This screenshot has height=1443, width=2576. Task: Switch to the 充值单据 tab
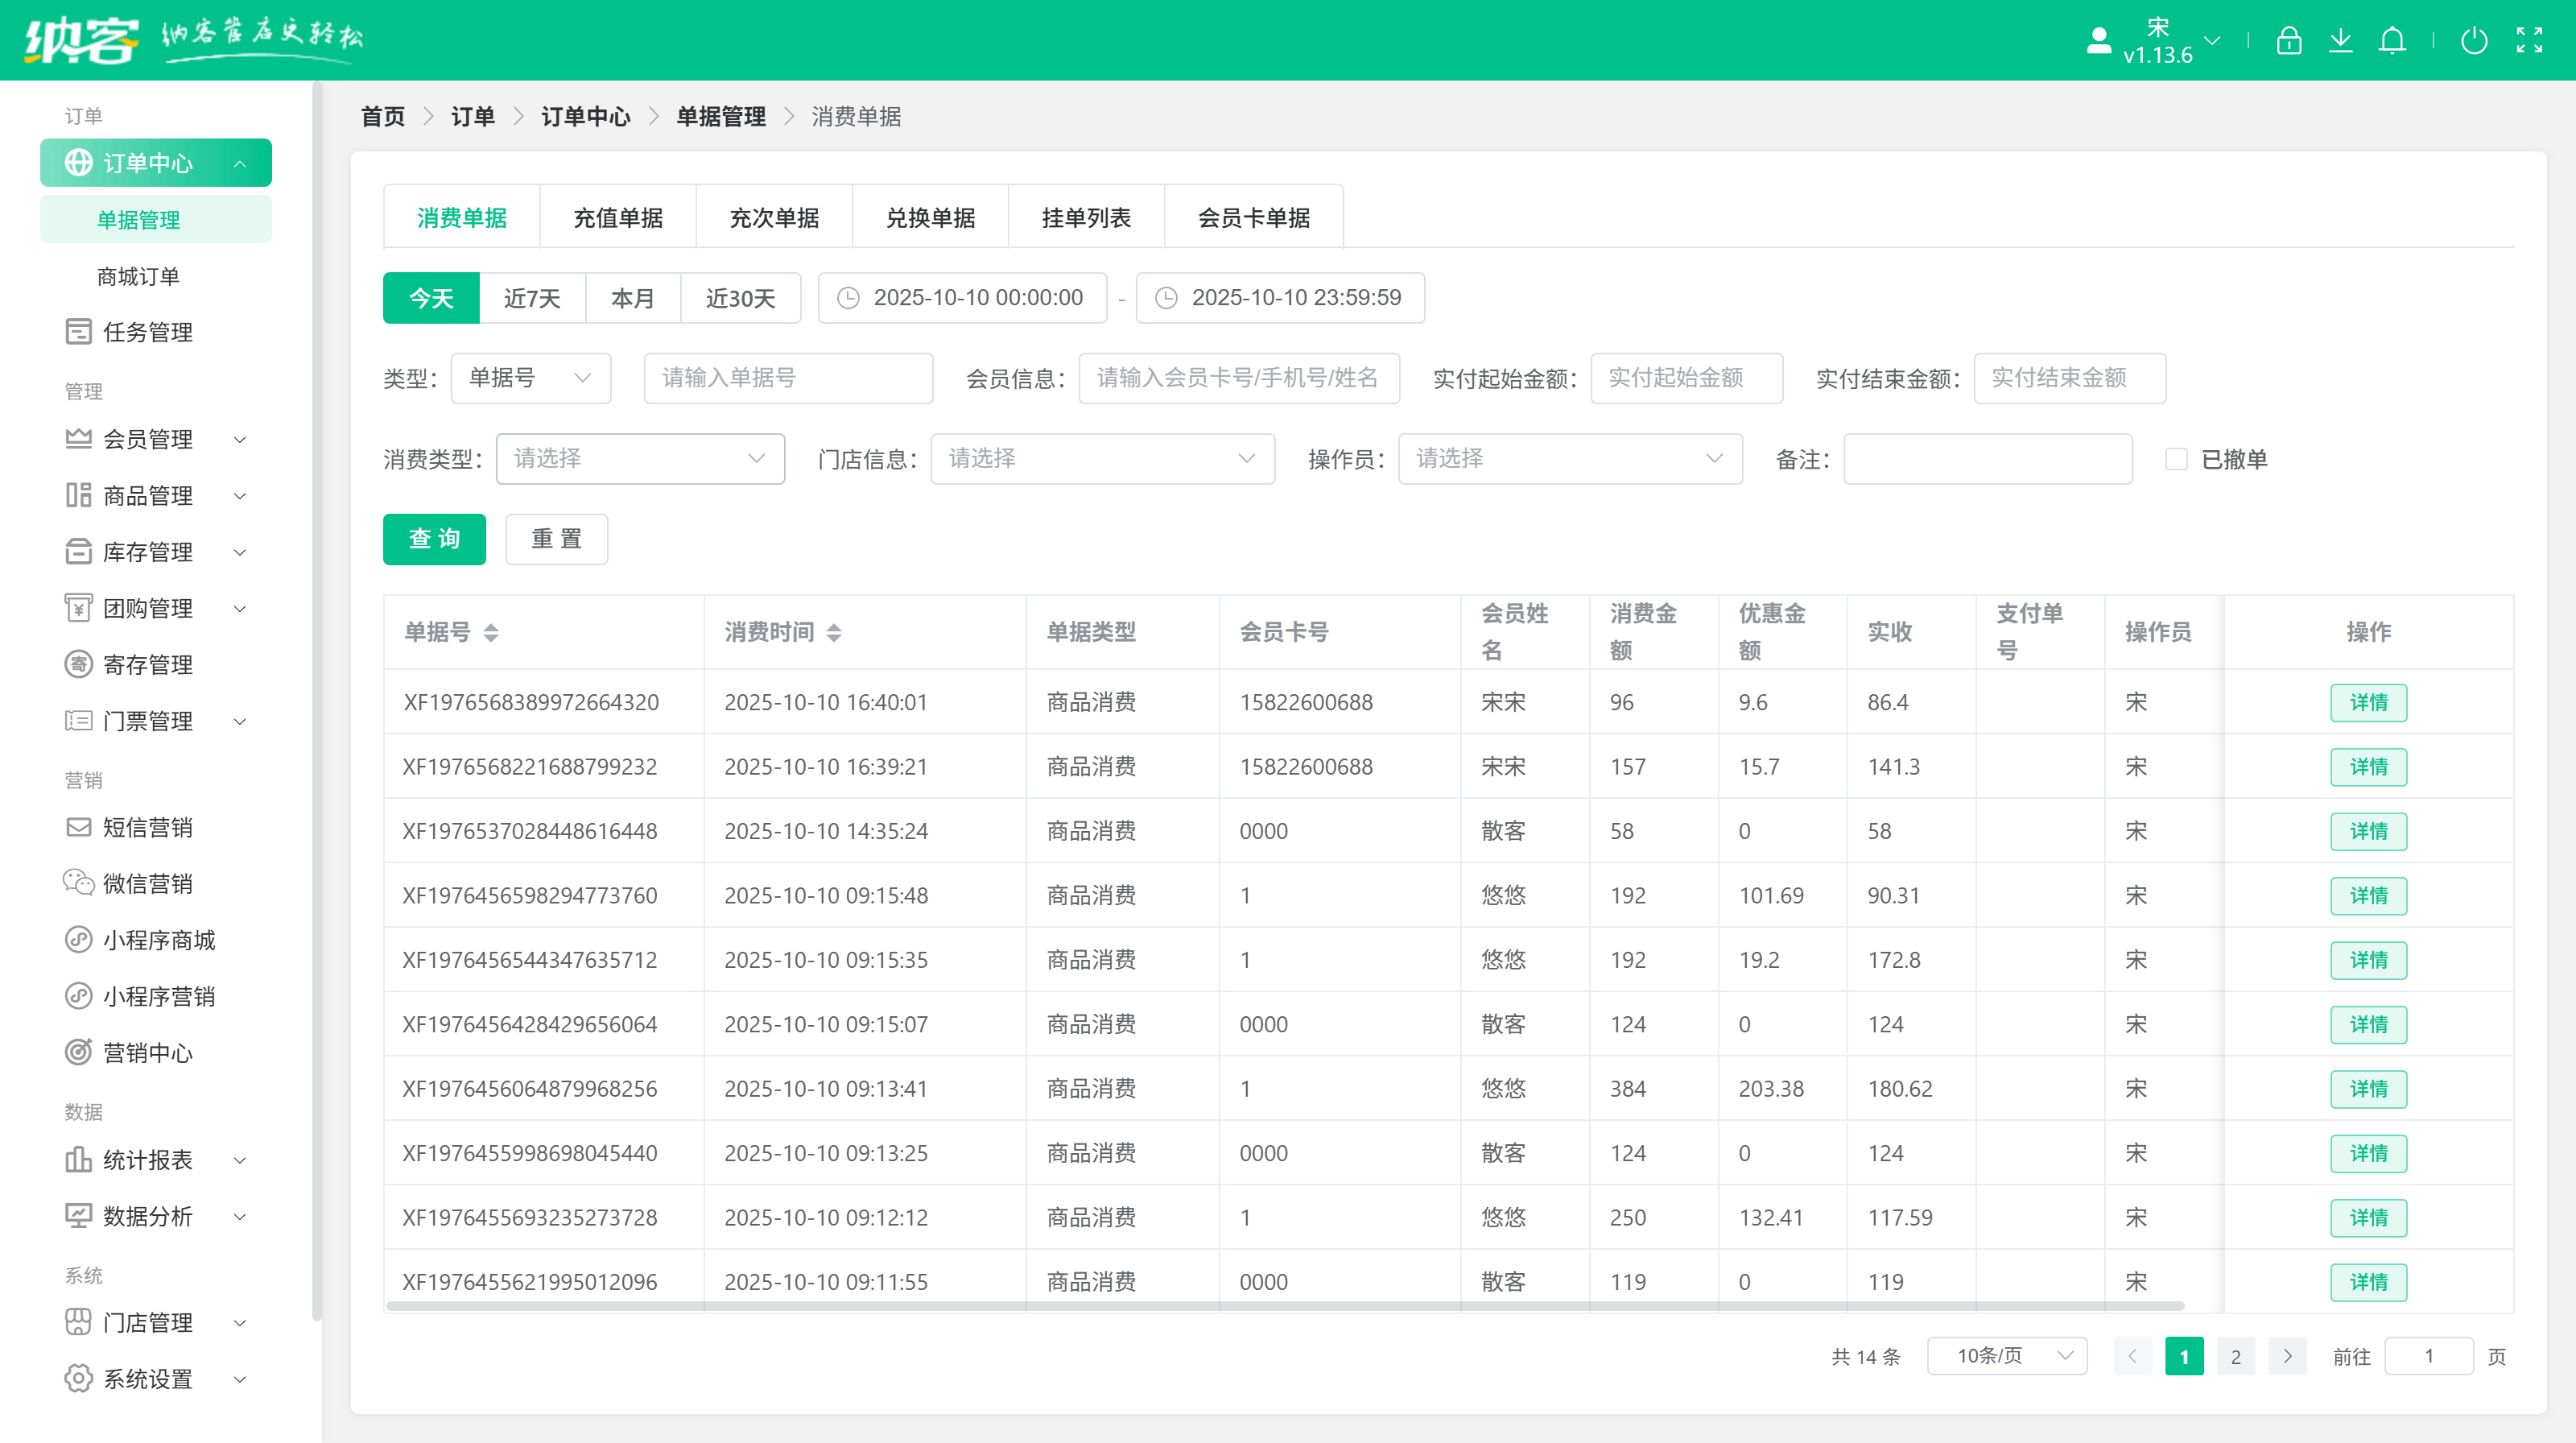(x=617, y=216)
